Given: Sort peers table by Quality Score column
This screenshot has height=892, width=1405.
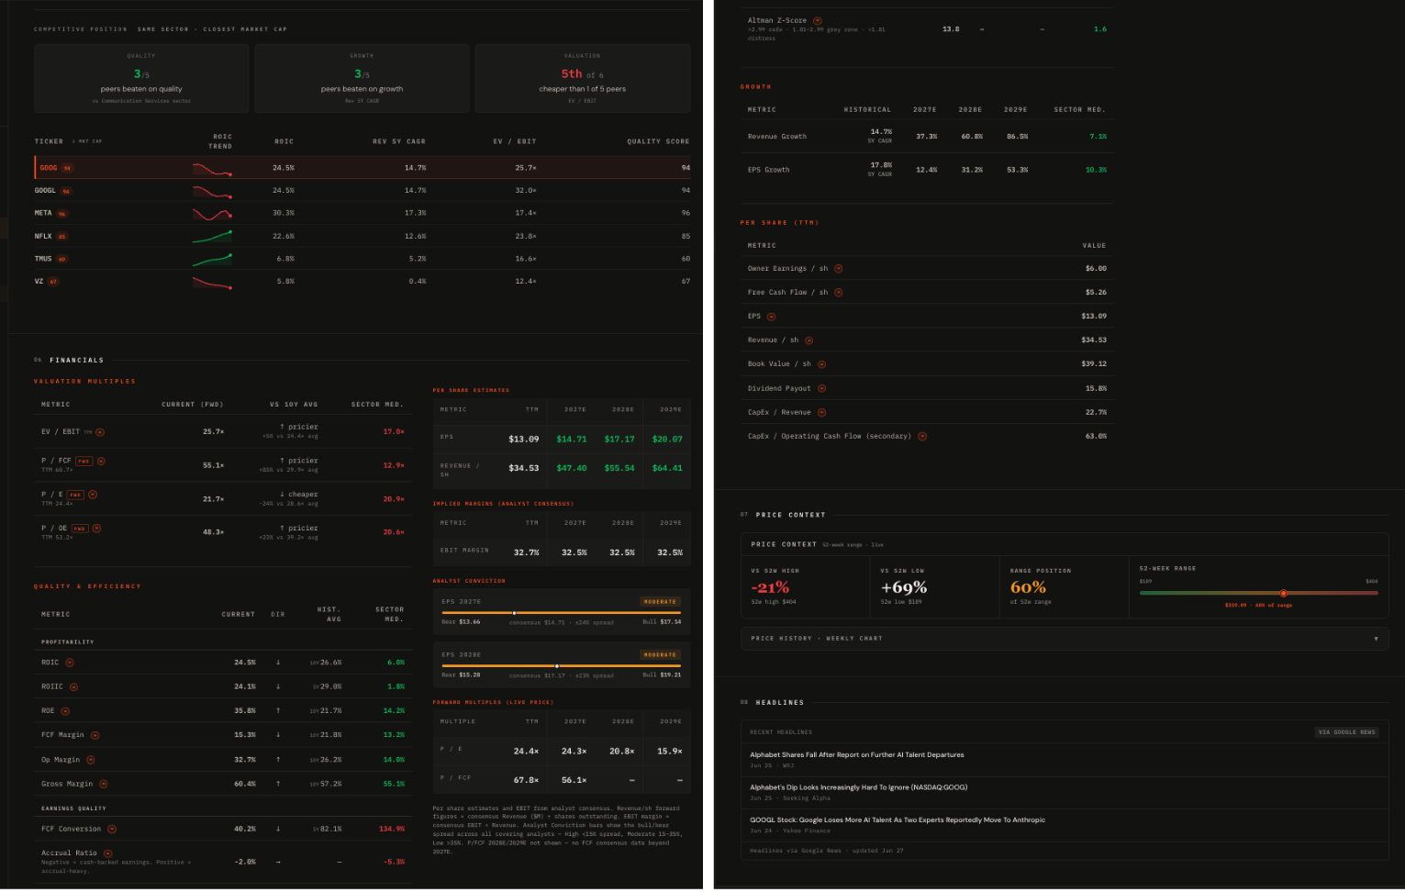Looking at the screenshot, I should [x=658, y=141].
